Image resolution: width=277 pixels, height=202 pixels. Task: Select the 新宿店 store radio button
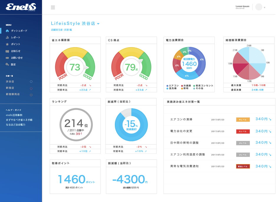31,88
